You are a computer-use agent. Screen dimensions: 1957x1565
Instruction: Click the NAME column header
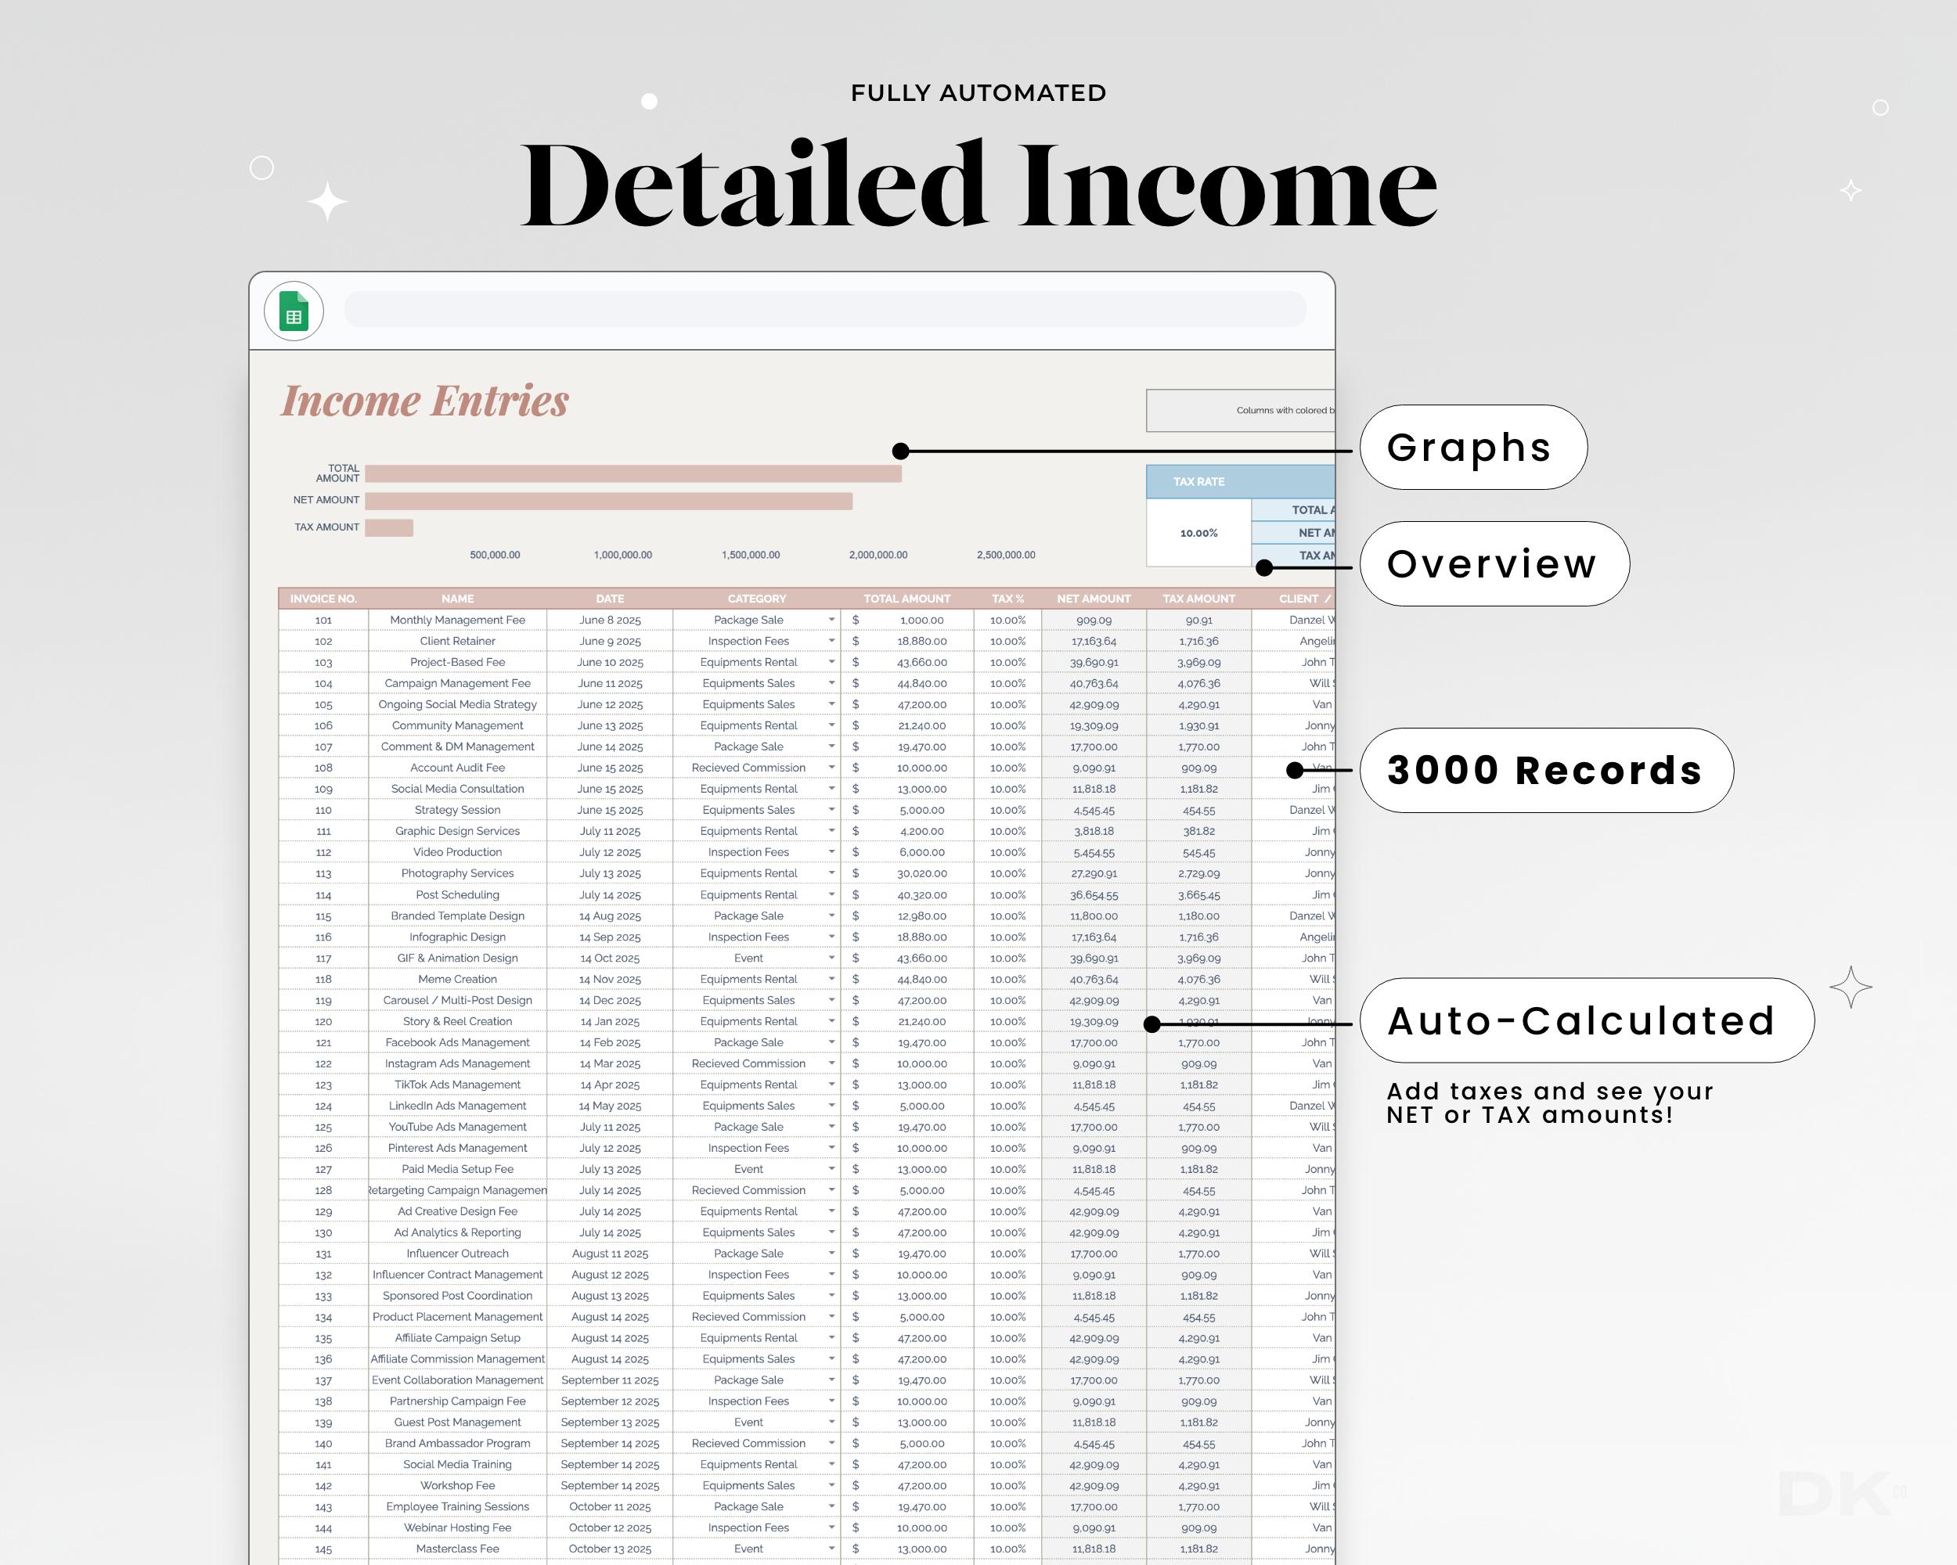pyautogui.click(x=457, y=599)
